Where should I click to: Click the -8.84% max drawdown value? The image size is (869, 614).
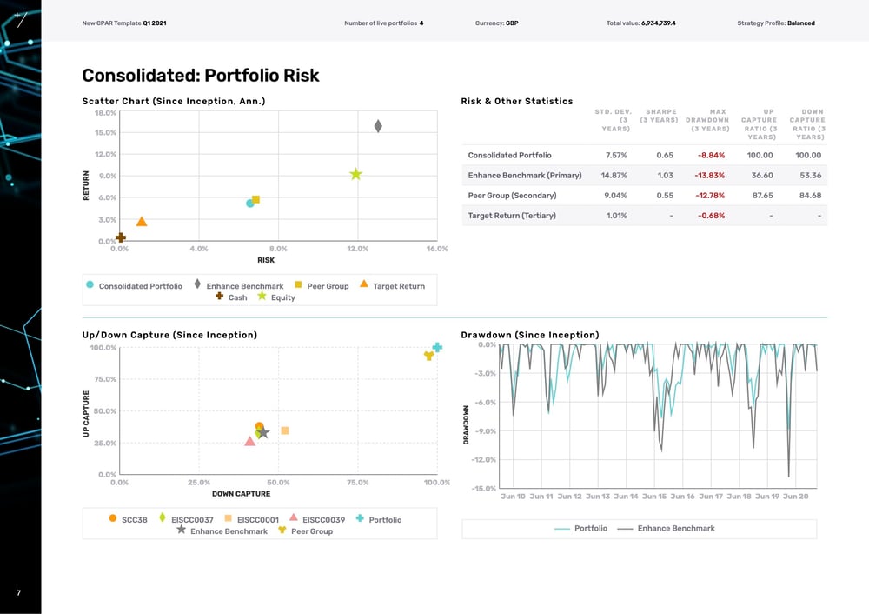pyautogui.click(x=711, y=156)
